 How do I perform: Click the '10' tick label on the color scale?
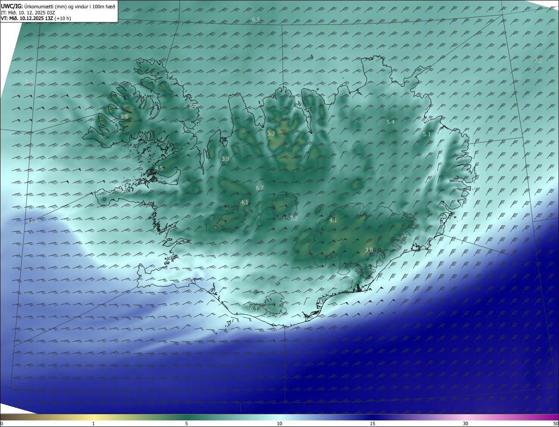pyautogui.click(x=279, y=424)
